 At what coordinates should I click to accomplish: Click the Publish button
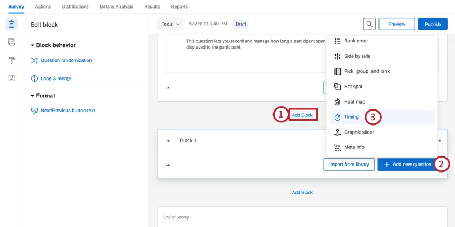432,24
